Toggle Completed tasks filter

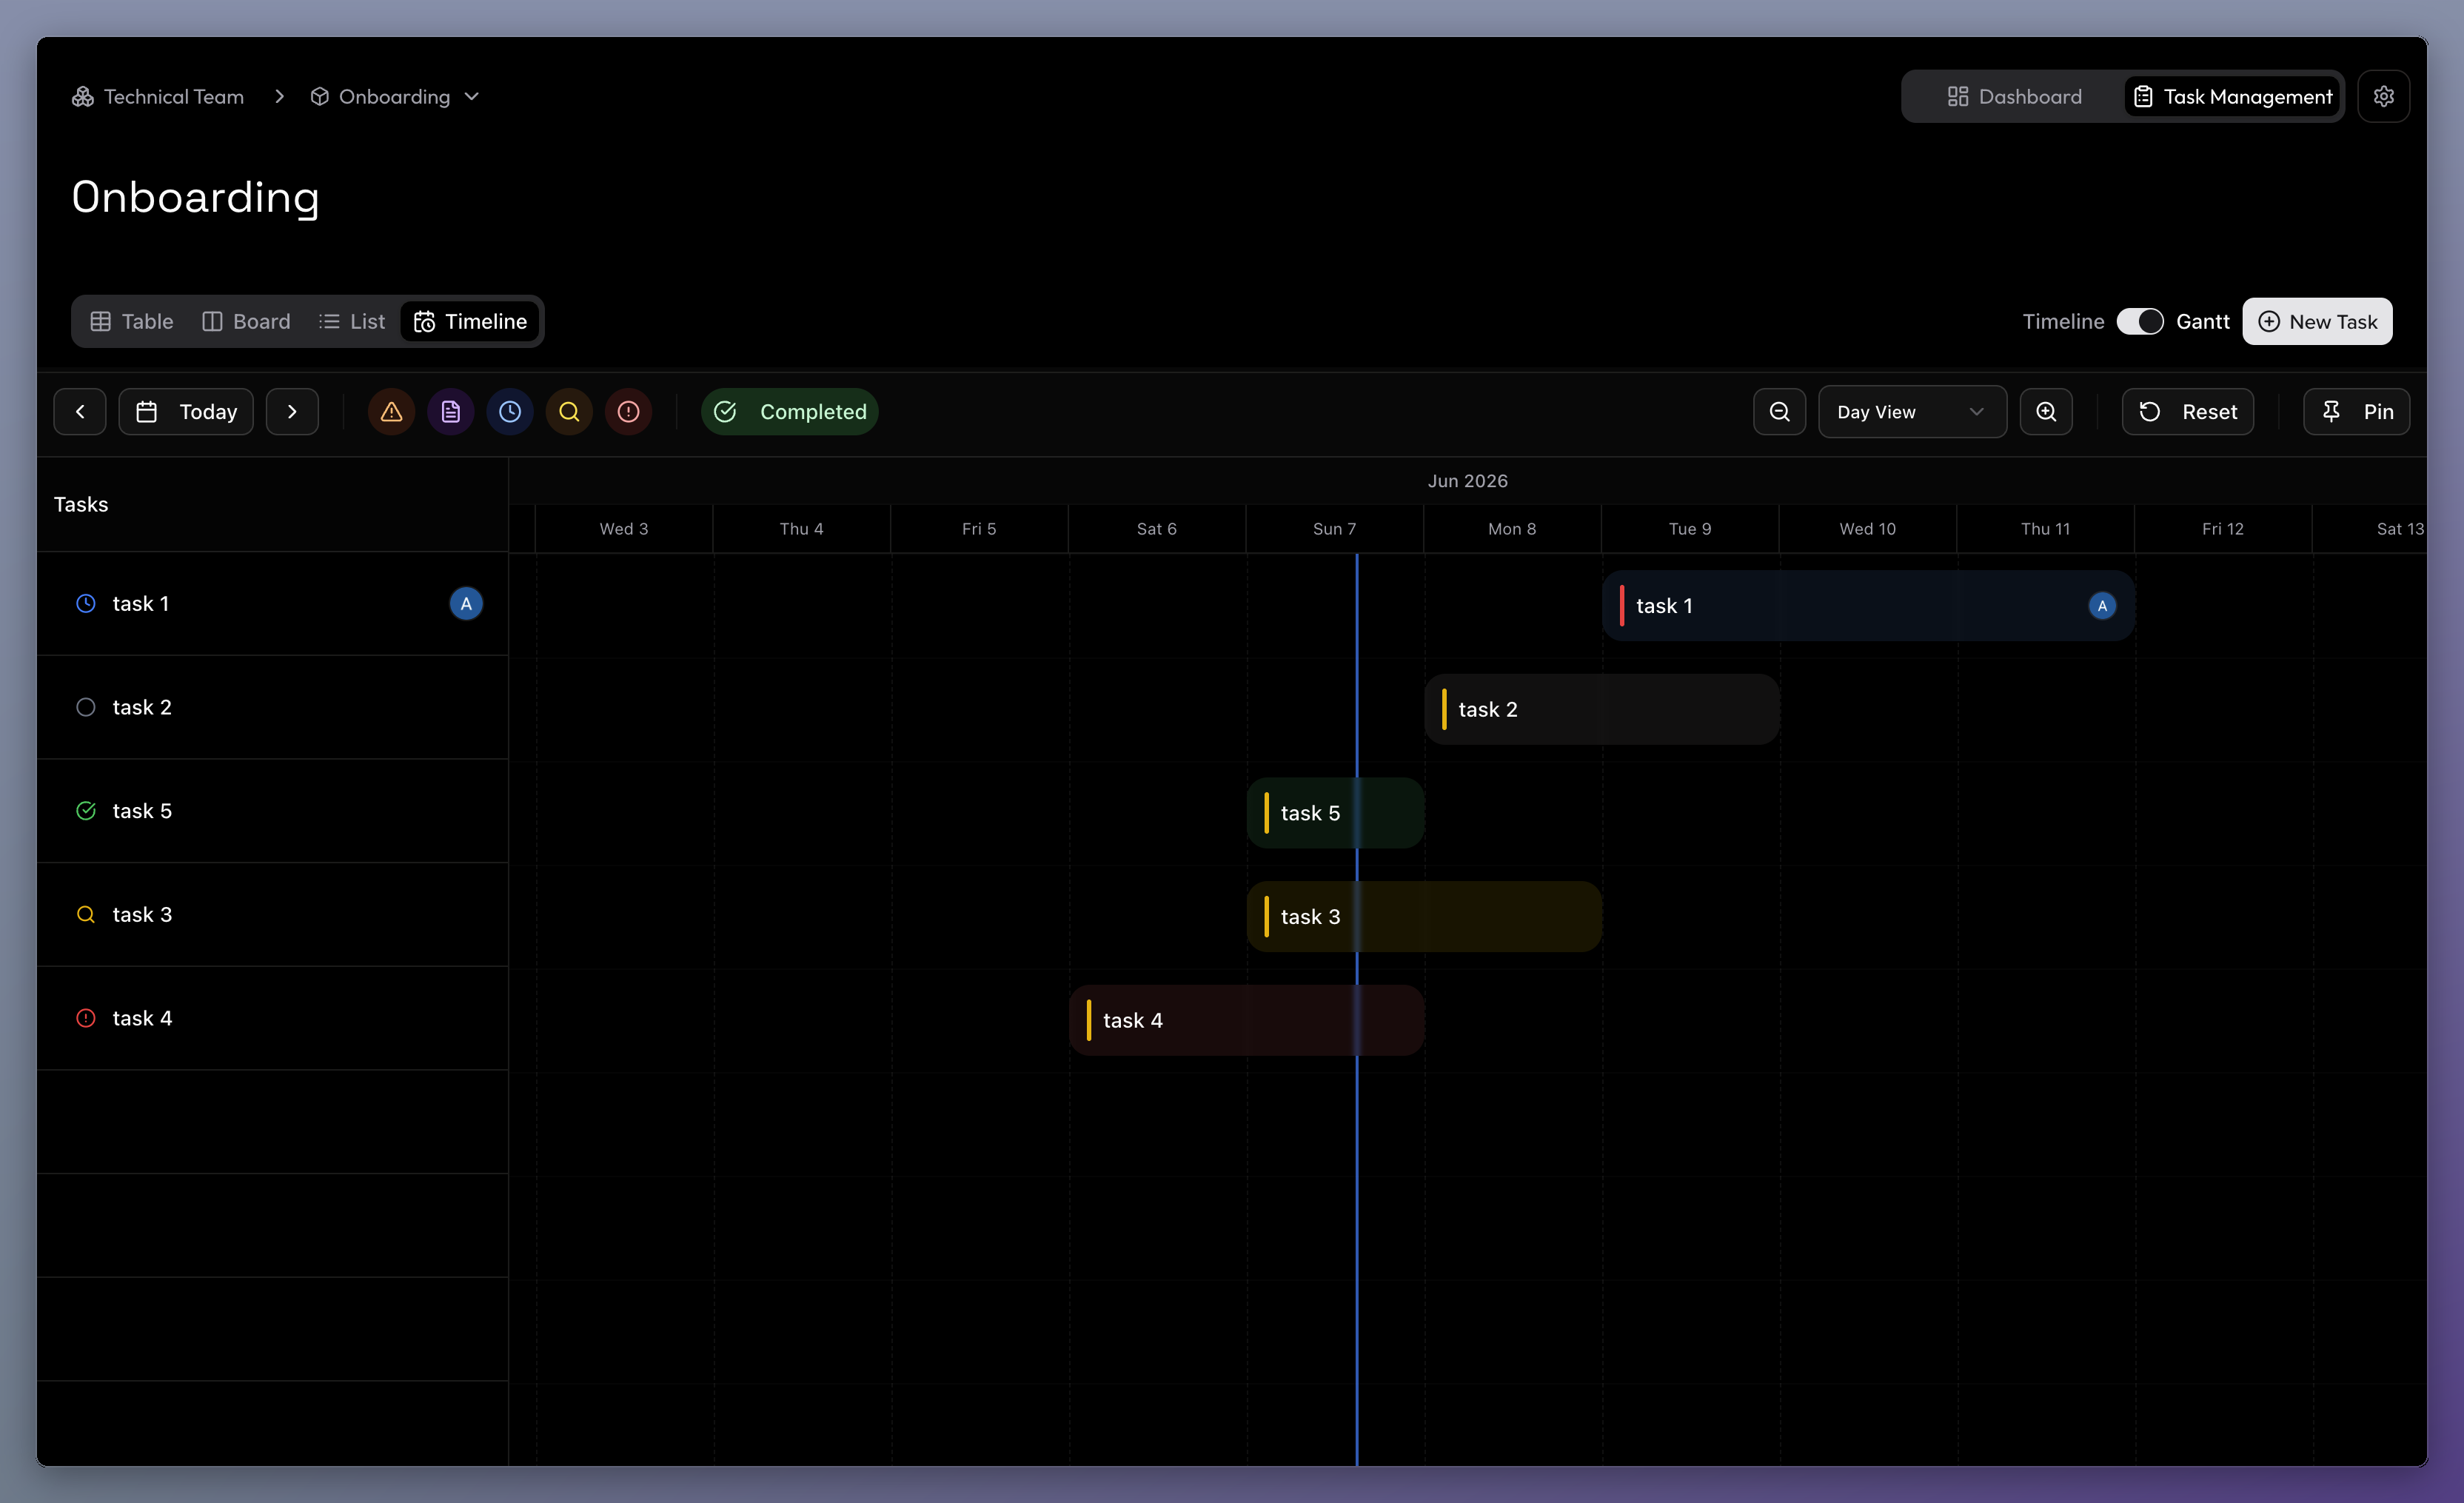click(789, 411)
